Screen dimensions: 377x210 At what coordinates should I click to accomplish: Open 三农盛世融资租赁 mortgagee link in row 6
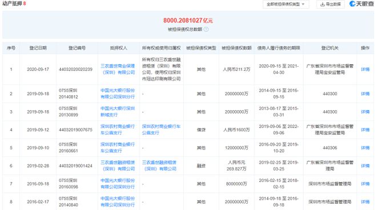click(x=118, y=166)
